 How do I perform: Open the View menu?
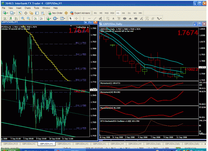11,8
